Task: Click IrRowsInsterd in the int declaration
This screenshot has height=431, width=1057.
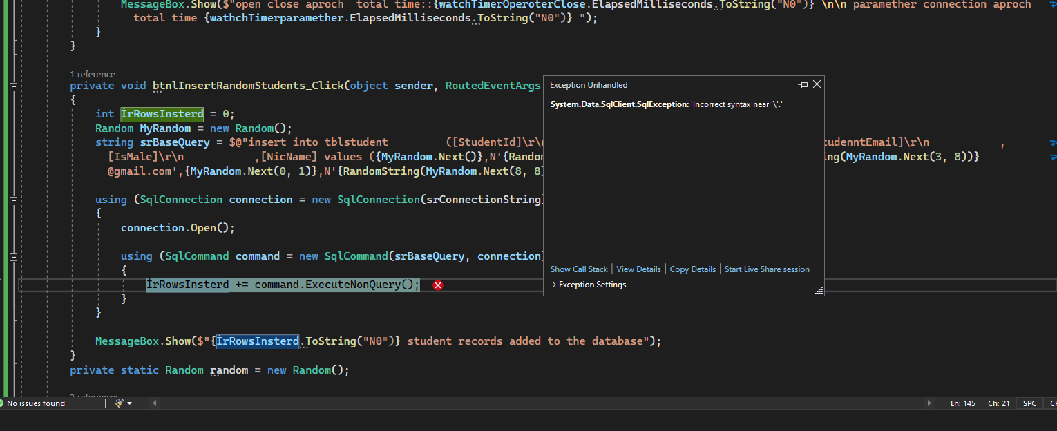Action: tap(162, 114)
